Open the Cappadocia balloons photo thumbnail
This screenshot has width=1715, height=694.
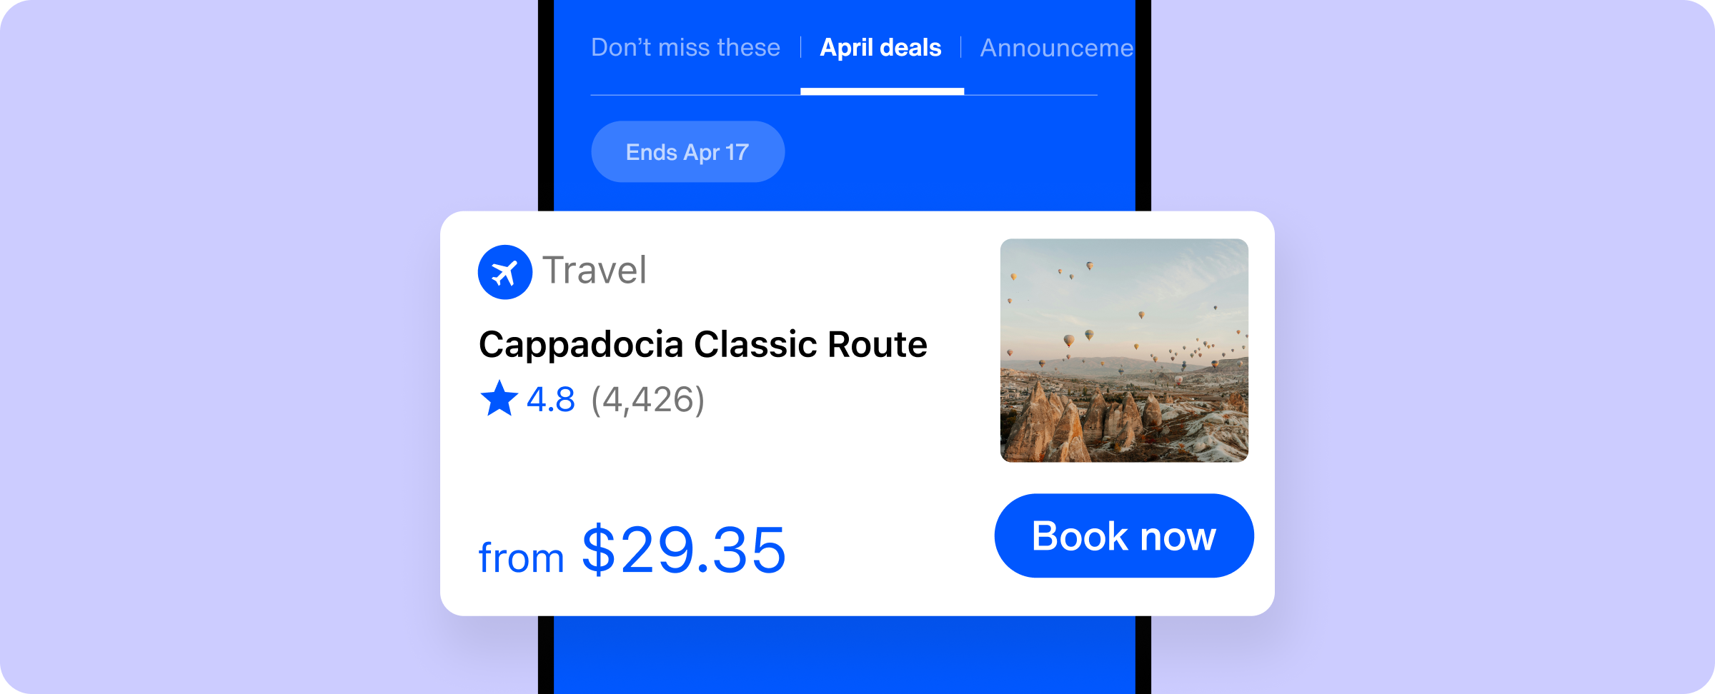pyautogui.click(x=1124, y=350)
